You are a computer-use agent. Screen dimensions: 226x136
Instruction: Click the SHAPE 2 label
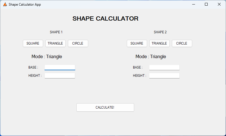(x=160, y=32)
